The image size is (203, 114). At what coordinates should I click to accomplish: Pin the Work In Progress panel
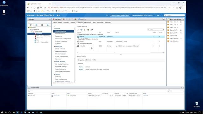tap(183, 19)
